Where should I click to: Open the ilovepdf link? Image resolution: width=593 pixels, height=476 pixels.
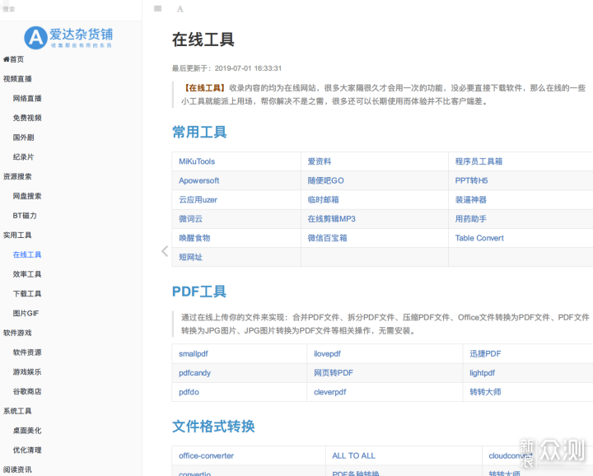point(327,354)
